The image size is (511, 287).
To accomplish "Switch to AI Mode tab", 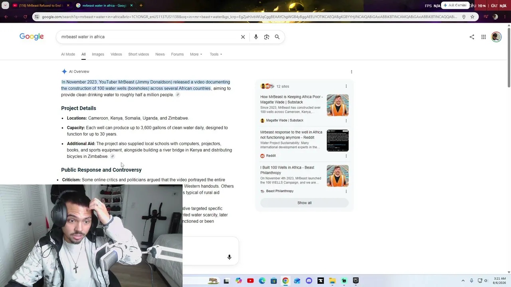I will coord(68,54).
